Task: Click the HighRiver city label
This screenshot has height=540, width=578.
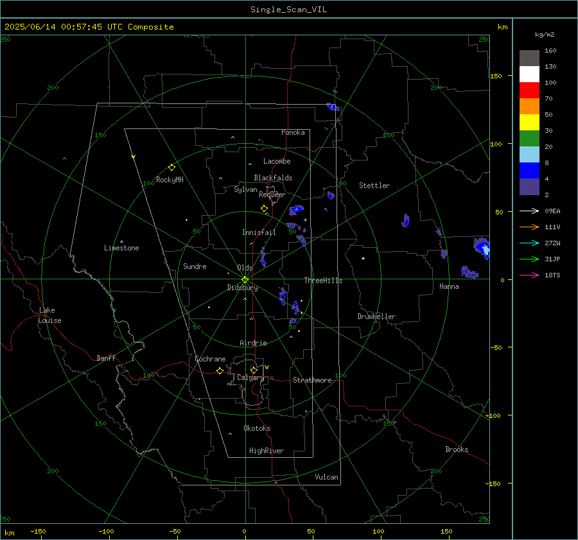Action: pyautogui.click(x=267, y=451)
